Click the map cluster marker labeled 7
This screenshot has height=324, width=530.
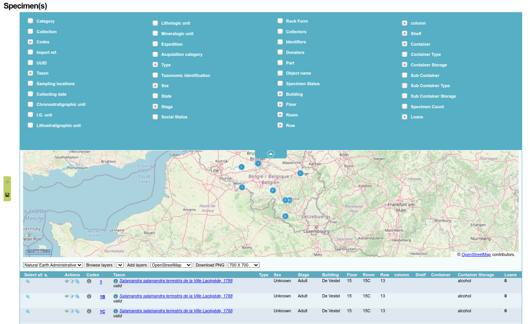(x=300, y=173)
